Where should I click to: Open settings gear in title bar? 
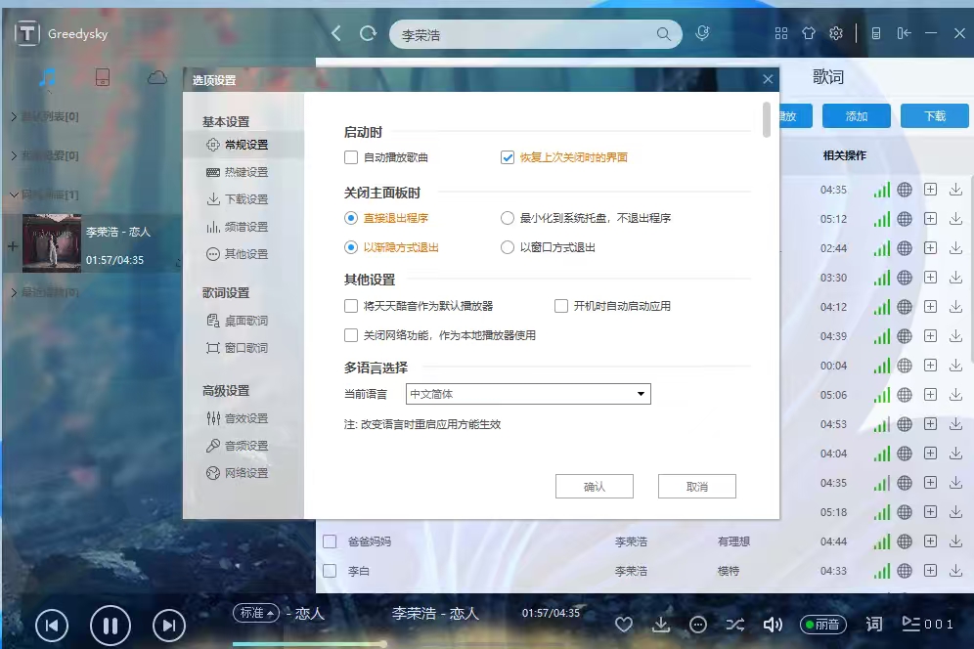coord(836,33)
